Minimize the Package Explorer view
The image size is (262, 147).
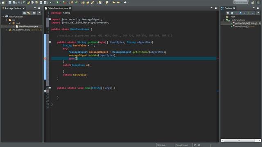(35, 8)
